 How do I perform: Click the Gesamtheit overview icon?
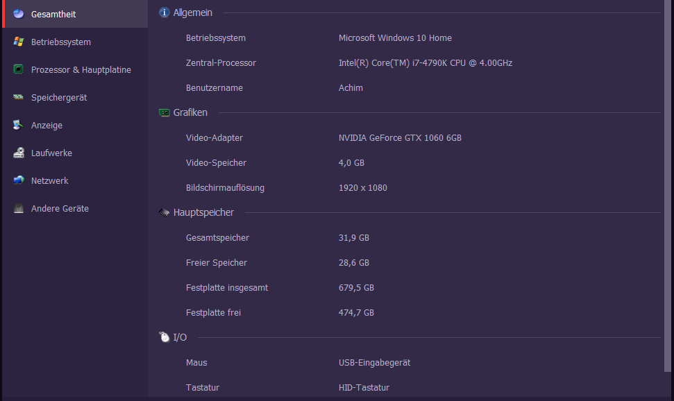(19, 14)
